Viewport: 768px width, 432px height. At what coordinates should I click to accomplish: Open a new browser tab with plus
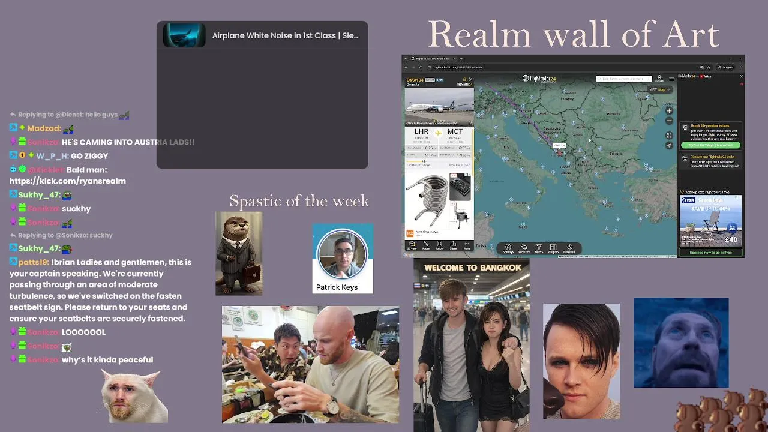coord(460,59)
